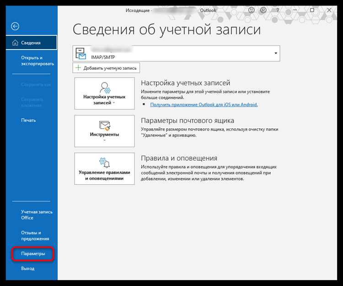
Task: Click the page title Сведения об учетной записи
Action: 166,30
